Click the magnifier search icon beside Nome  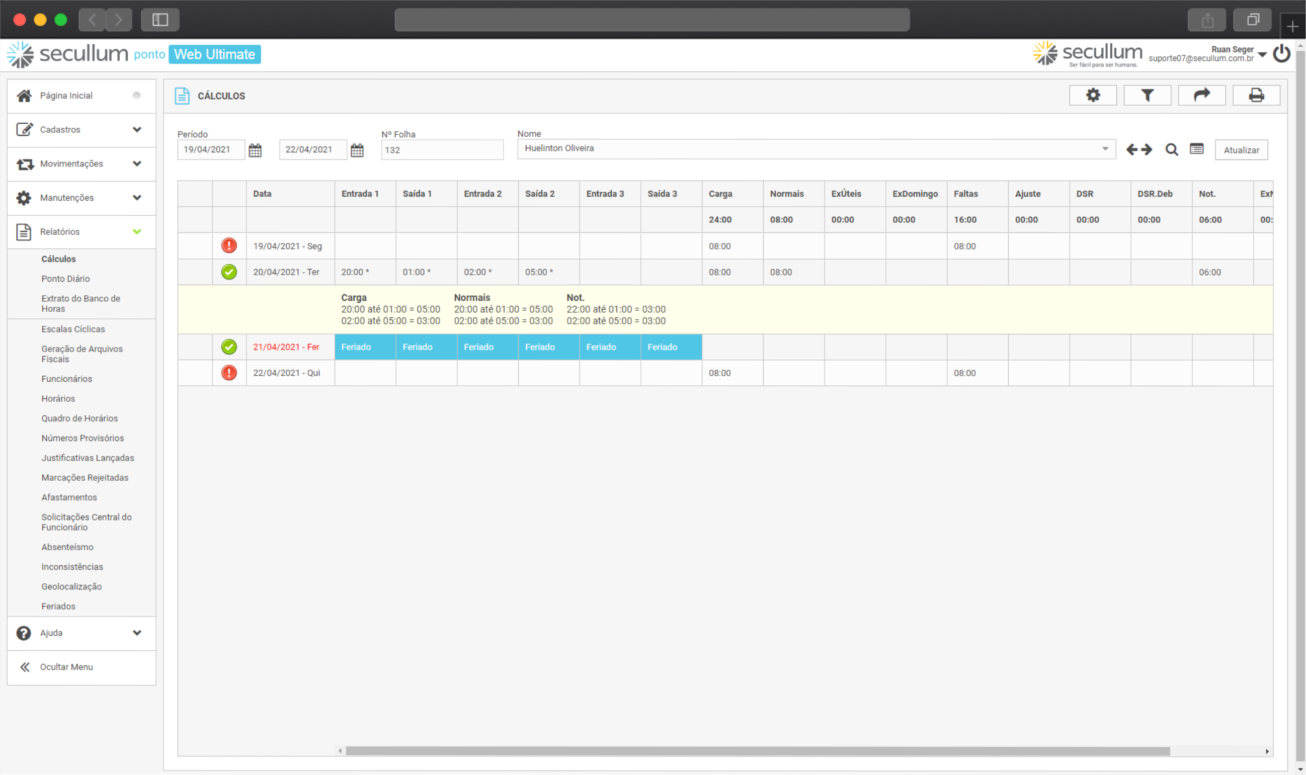[x=1171, y=150]
